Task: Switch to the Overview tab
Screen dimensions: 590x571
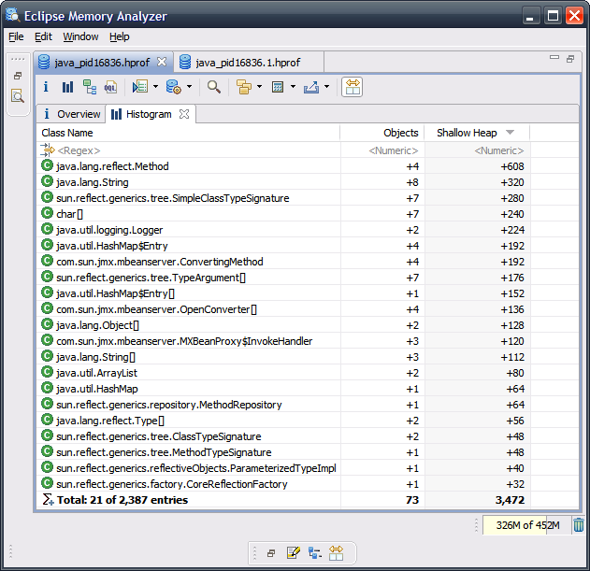Action: 78,114
